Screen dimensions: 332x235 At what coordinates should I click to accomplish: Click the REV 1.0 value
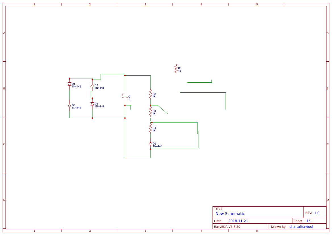[317, 213]
